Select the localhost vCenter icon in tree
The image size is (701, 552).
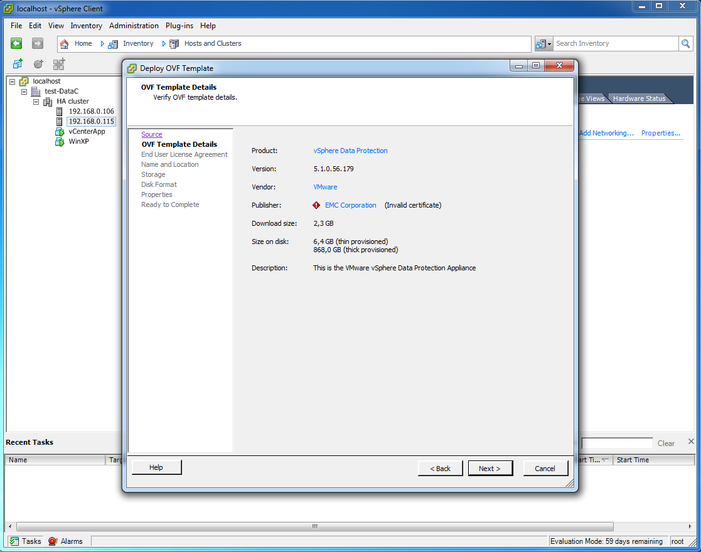24,82
